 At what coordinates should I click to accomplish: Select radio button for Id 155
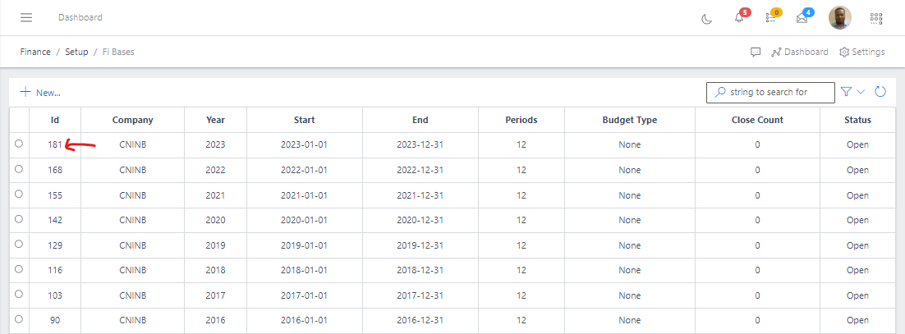[18, 194]
